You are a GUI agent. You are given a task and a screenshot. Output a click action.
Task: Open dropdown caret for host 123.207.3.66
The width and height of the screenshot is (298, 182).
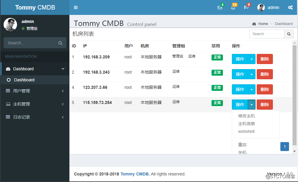point(252,89)
